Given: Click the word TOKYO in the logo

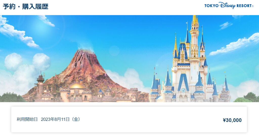Looking at the screenshot, I should click(x=211, y=6).
